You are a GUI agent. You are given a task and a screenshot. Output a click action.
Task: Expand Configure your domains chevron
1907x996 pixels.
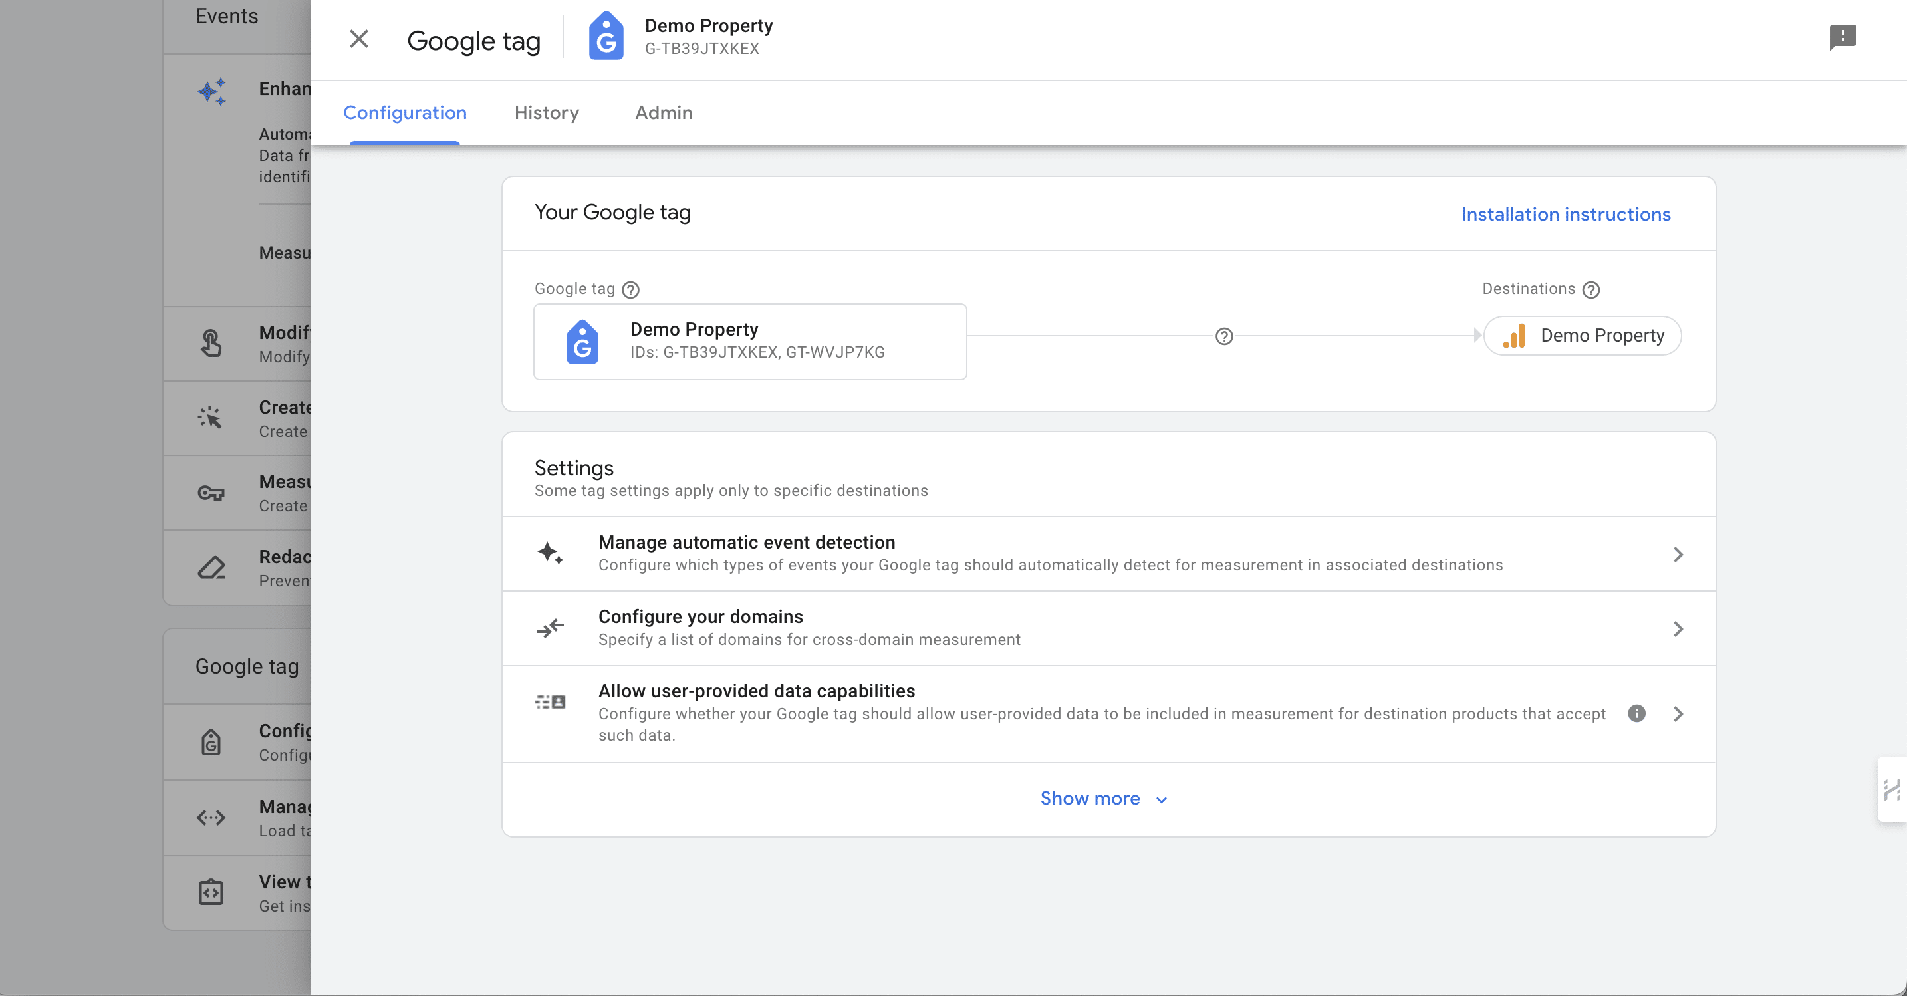pos(1678,629)
